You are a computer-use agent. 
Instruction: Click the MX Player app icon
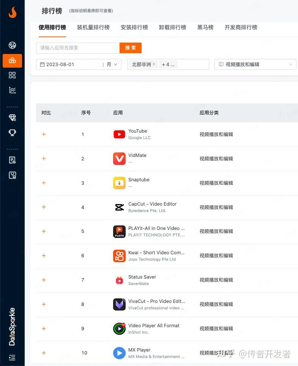[x=119, y=353]
